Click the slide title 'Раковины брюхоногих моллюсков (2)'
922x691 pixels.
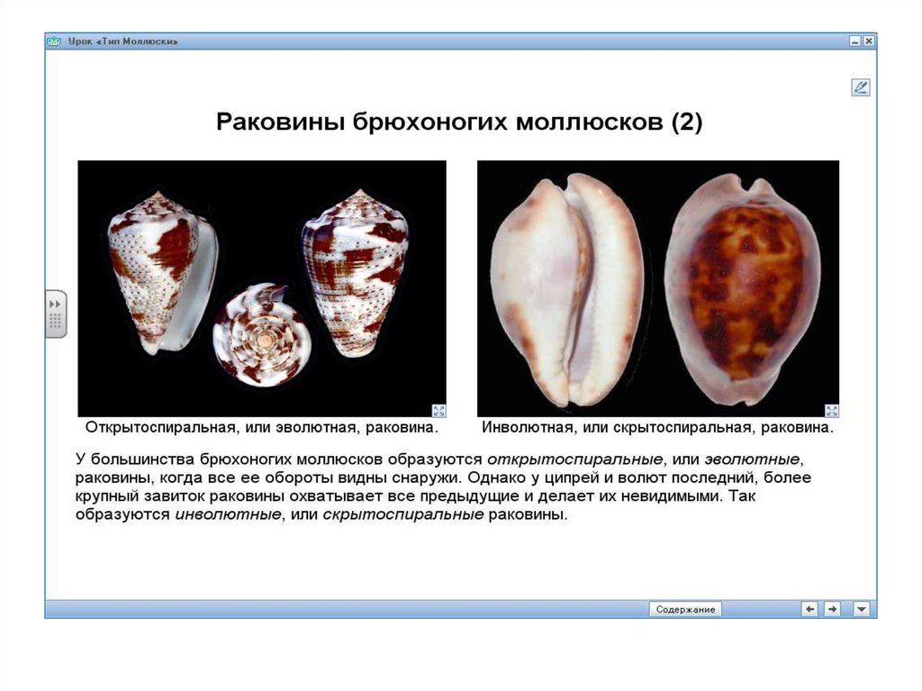click(x=459, y=123)
